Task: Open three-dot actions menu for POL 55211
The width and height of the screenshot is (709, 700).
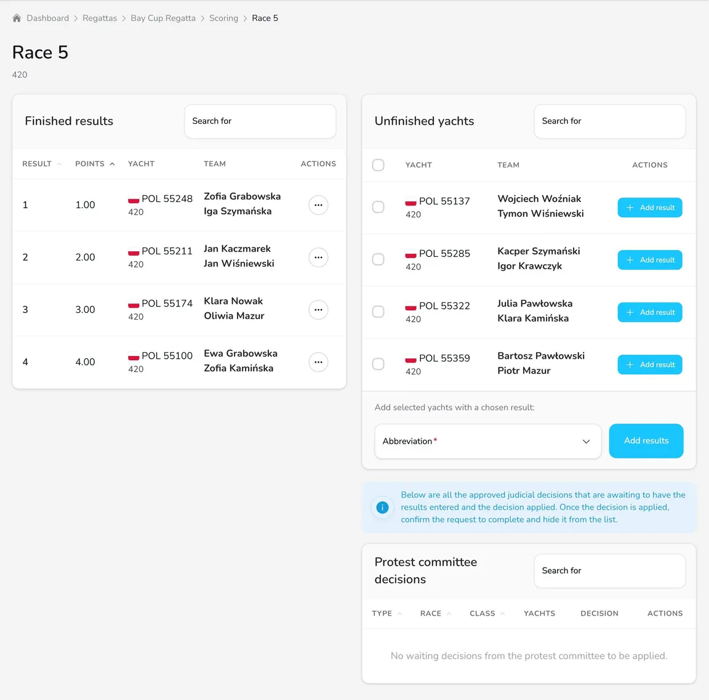Action: pyautogui.click(x=318, y=257)
